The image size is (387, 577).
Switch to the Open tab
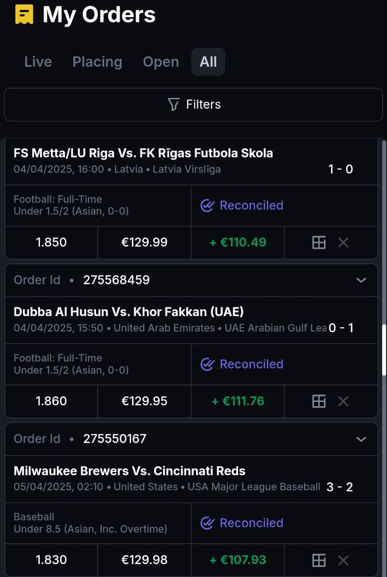point(161,62)
